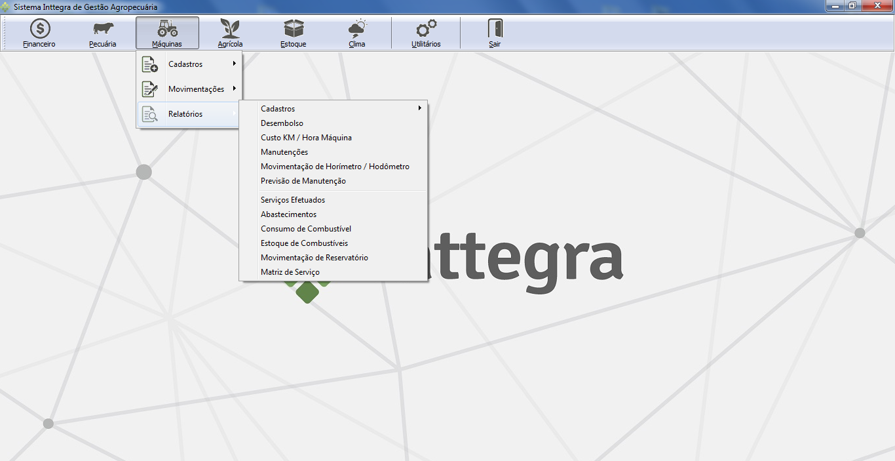The height and width of the screenshot is (461, 895).
Task: Select Cadastros in the Máquinas menu
Action: [185, 64]
